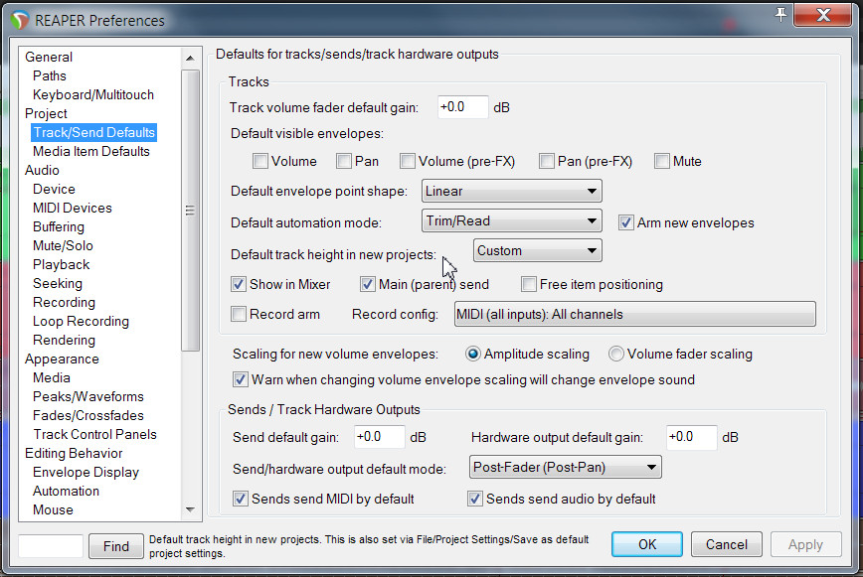This screenshot has height=577, width=863.
Task: Open Automation preferences page
Action: (66, 491)
